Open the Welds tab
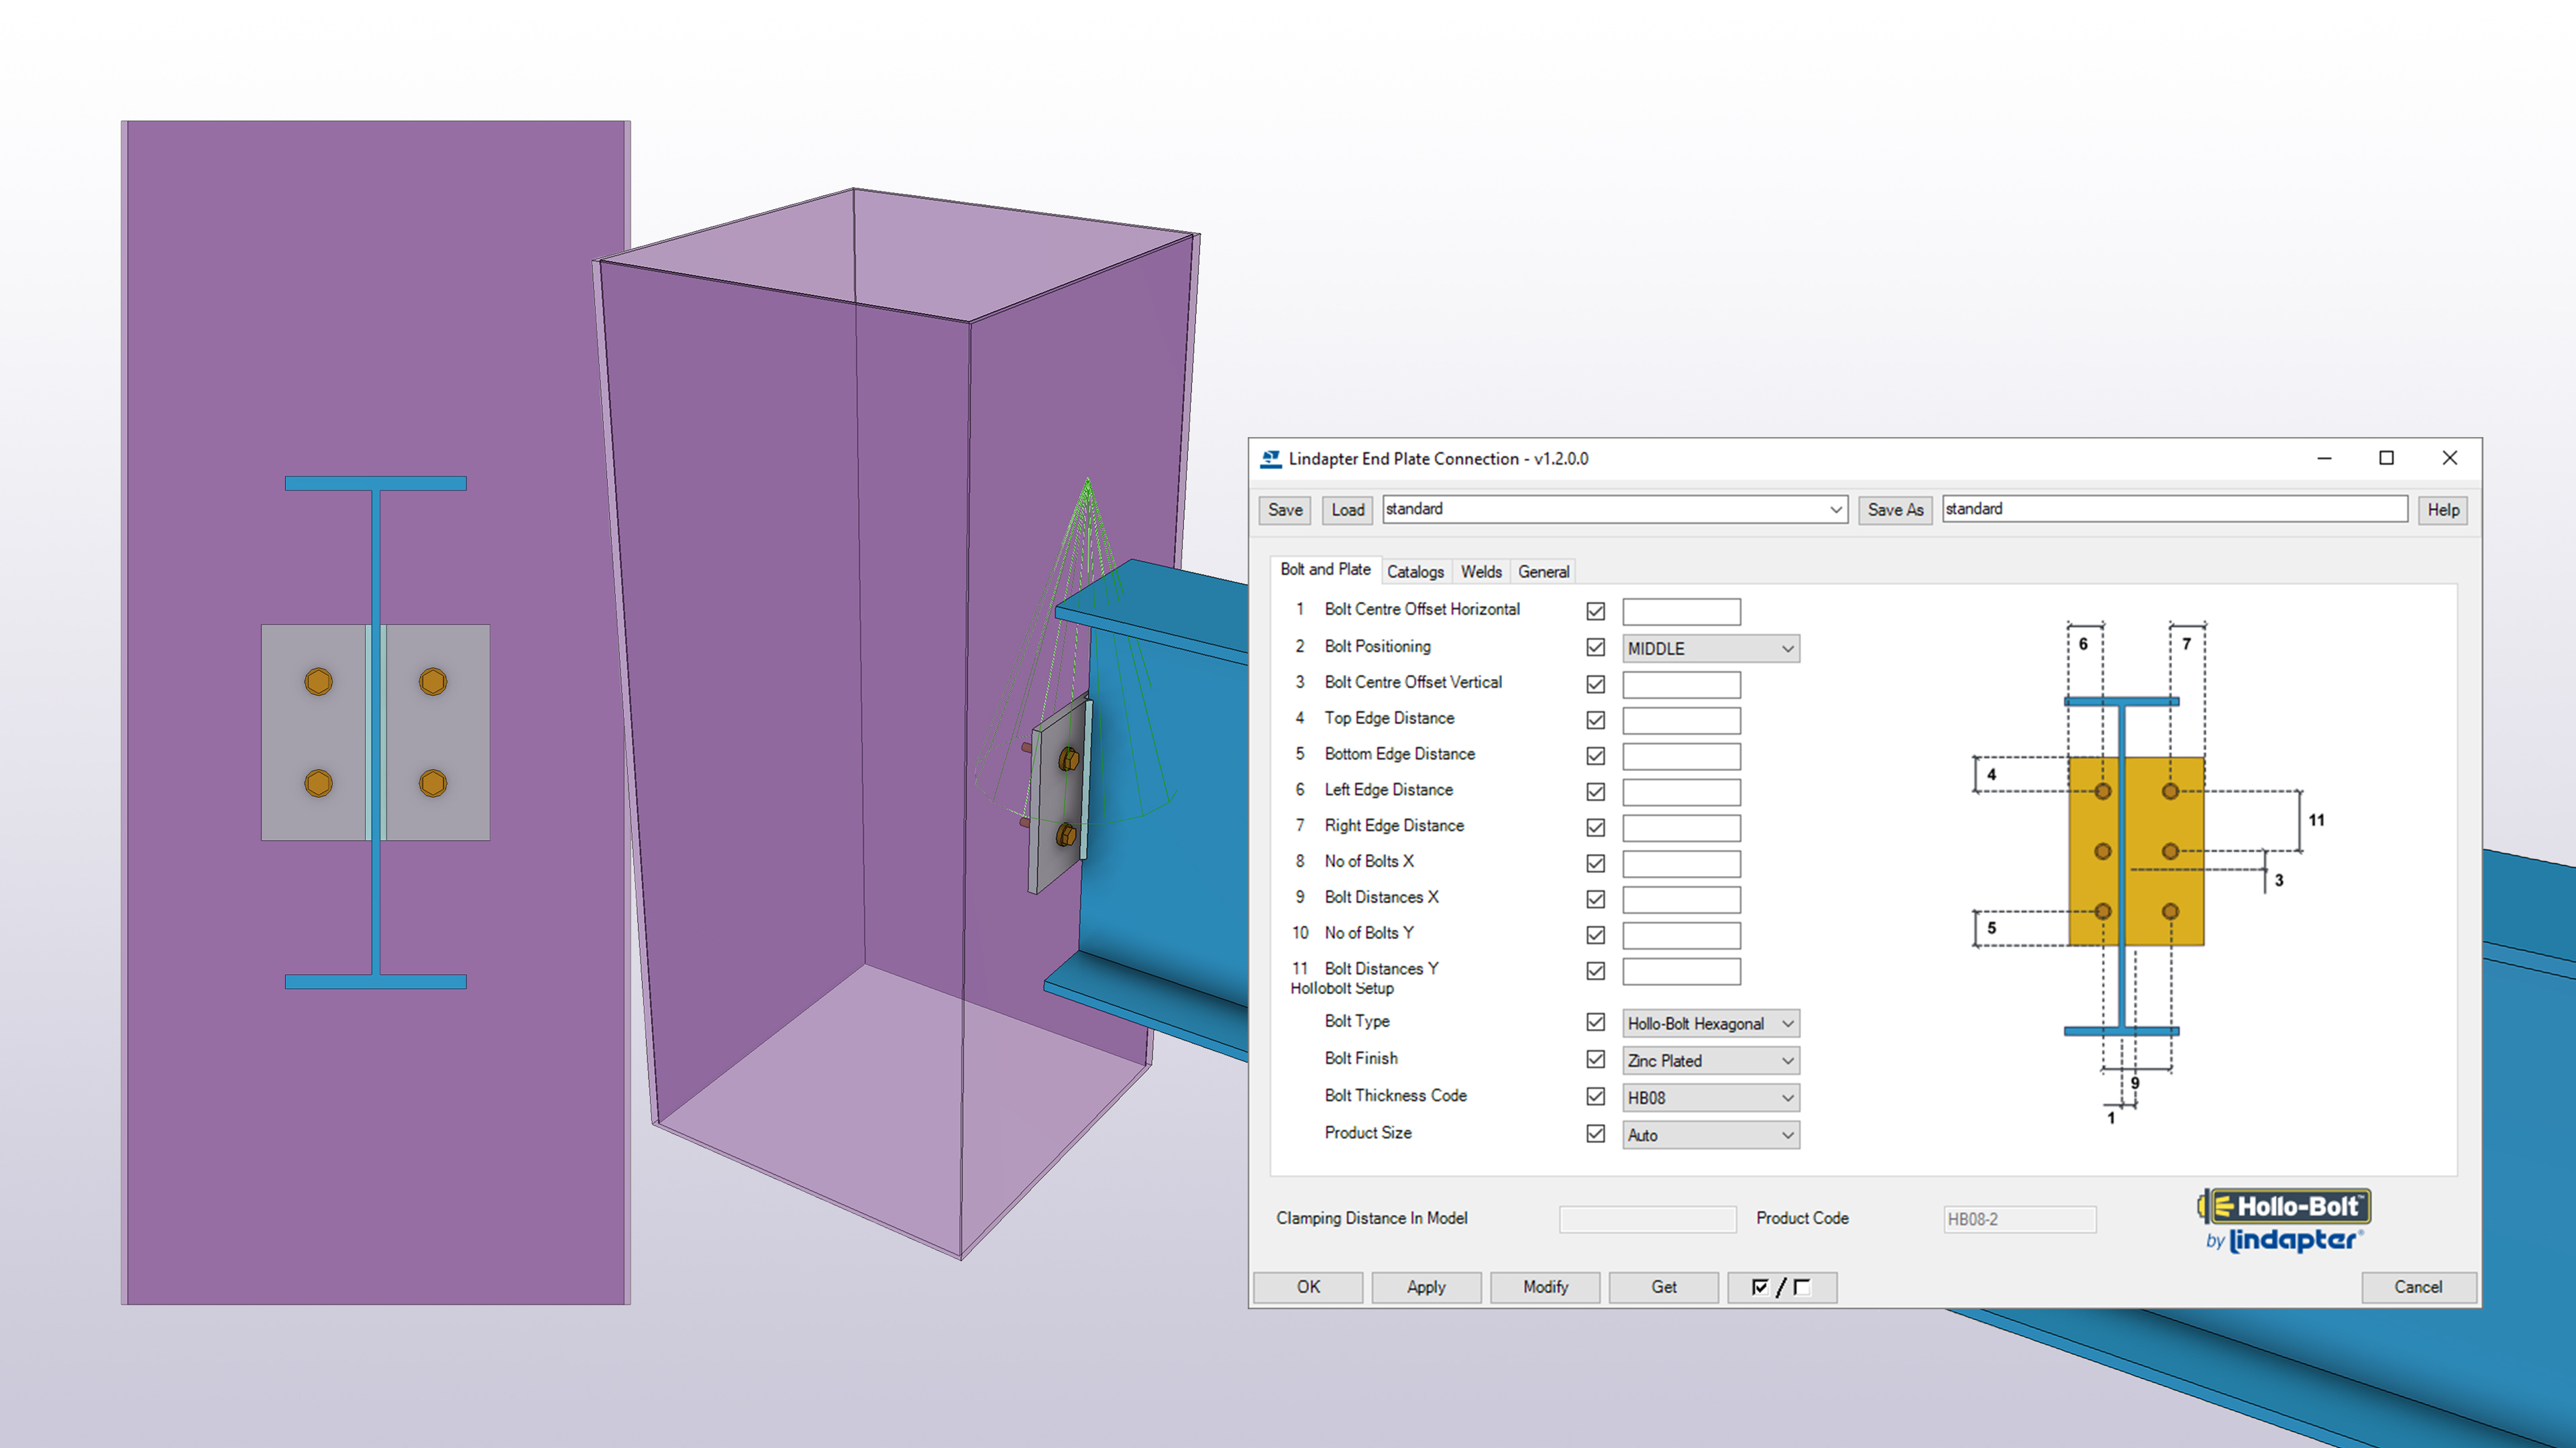This screenshot has height=1448, width=2576. (1481, 572)
